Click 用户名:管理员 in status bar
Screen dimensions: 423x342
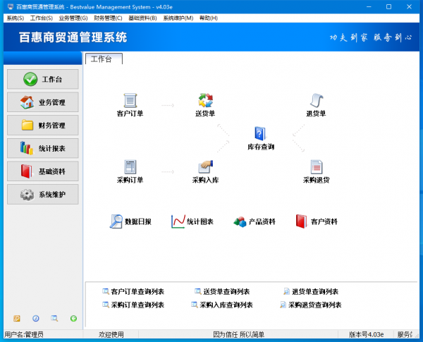tap(24, 335)
